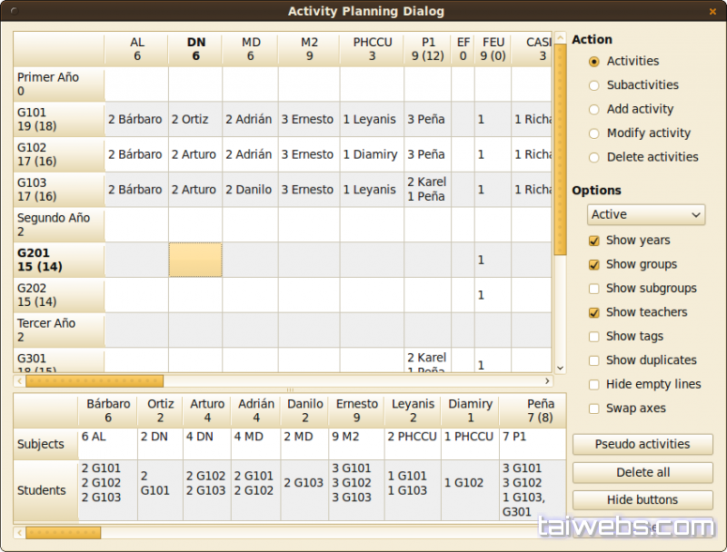Select the Subactivities radio option

point(594,85)
